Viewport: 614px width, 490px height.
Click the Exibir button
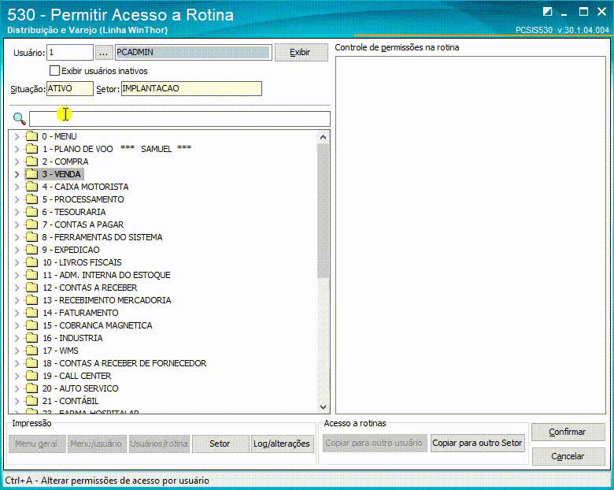coord(301,52)
